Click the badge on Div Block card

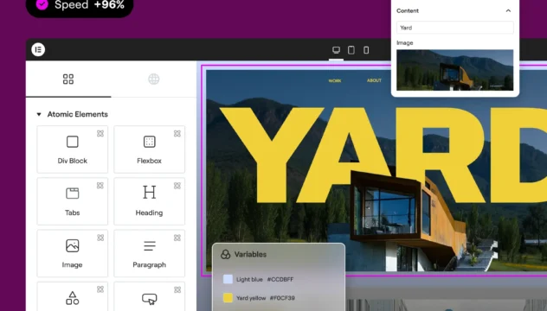point(100,133)
